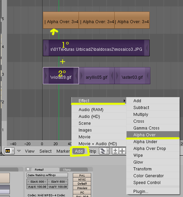183x197 pixels.
Task: Click right handle of aryllis05.gif strip
Action: [x=112, y=76]
